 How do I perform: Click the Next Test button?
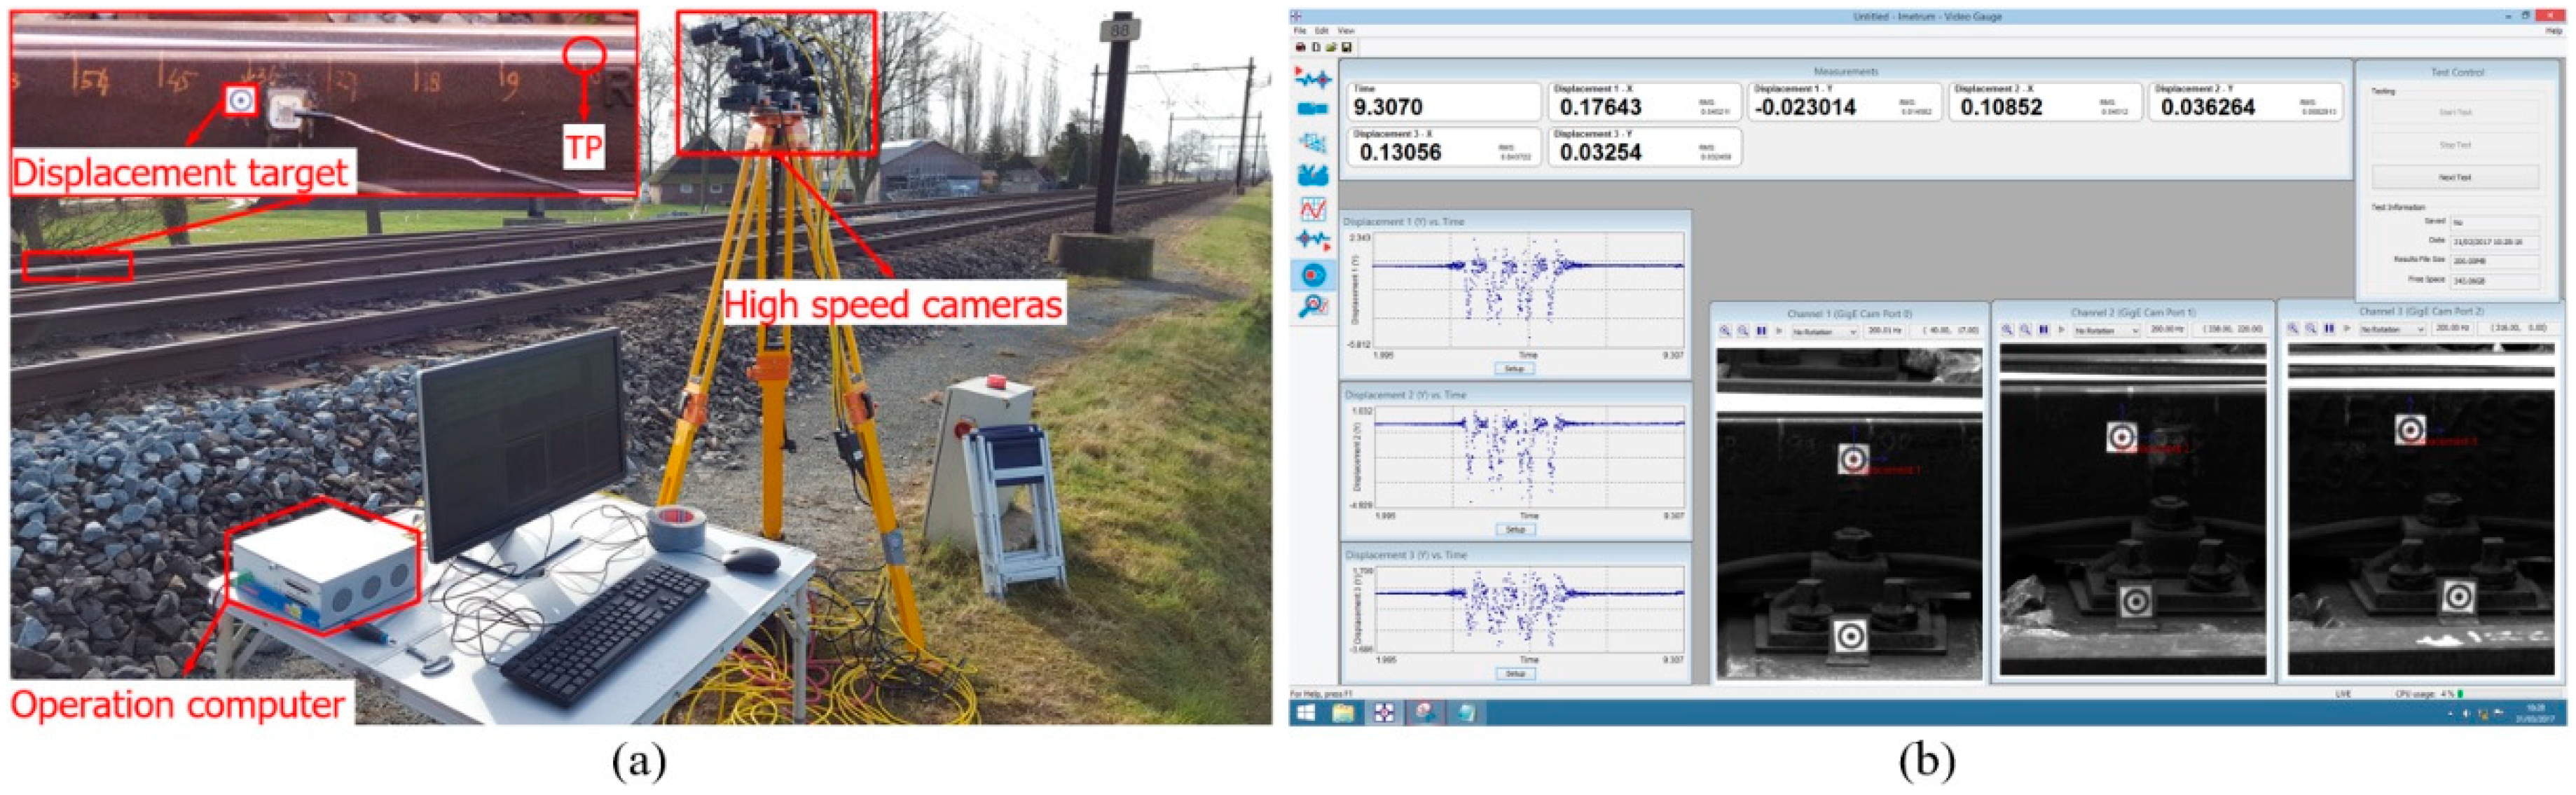pyautogui.click(x=2454, y=178)
